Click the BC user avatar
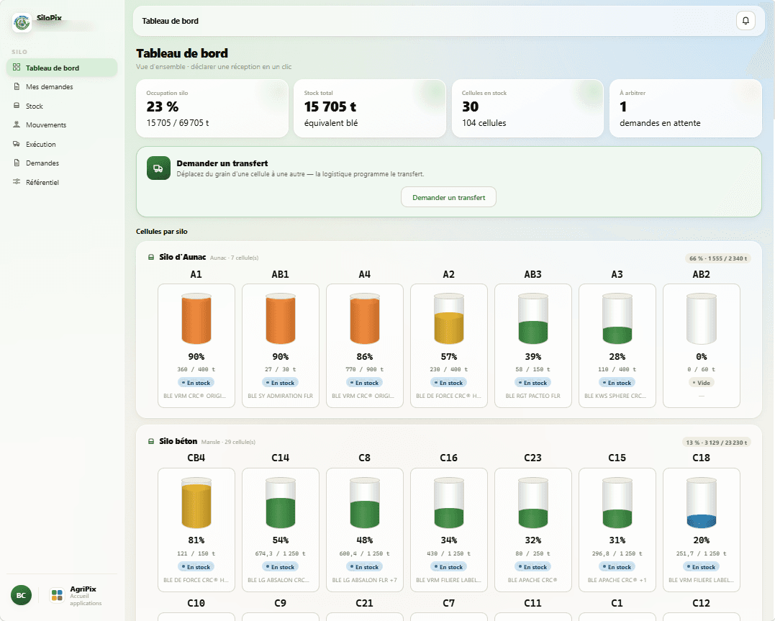Viewport: 775px width, 621px height. pos(21,595)
